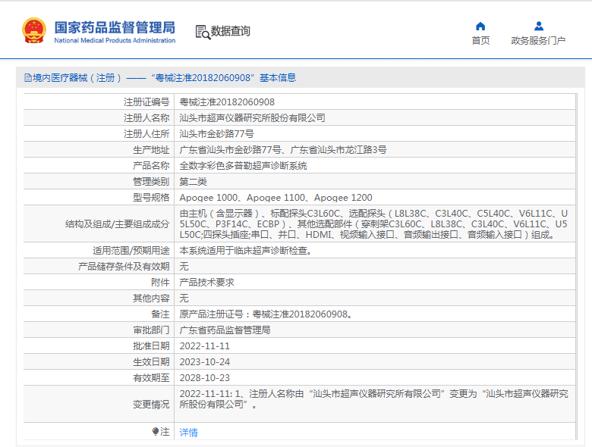
Task: Click the address 汕头市金砂路77号
Action: (217, 134)
